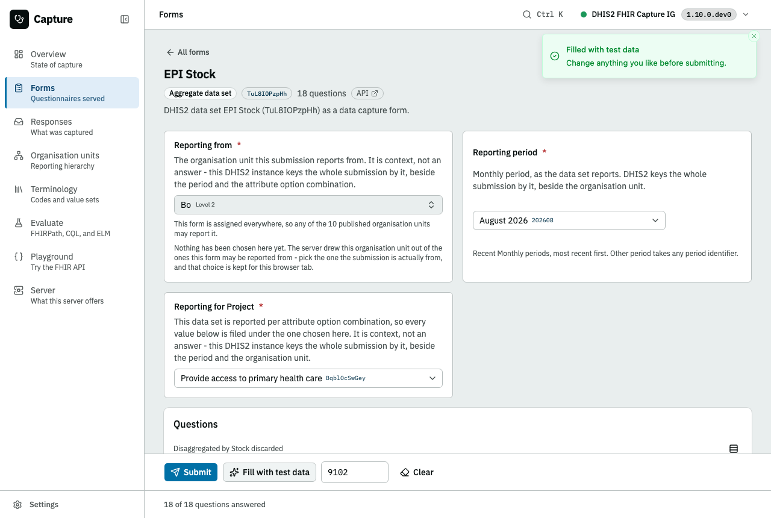Click the Settings gear icon
The height and width of the screenshot is (518, 771).
click(18, 505)
